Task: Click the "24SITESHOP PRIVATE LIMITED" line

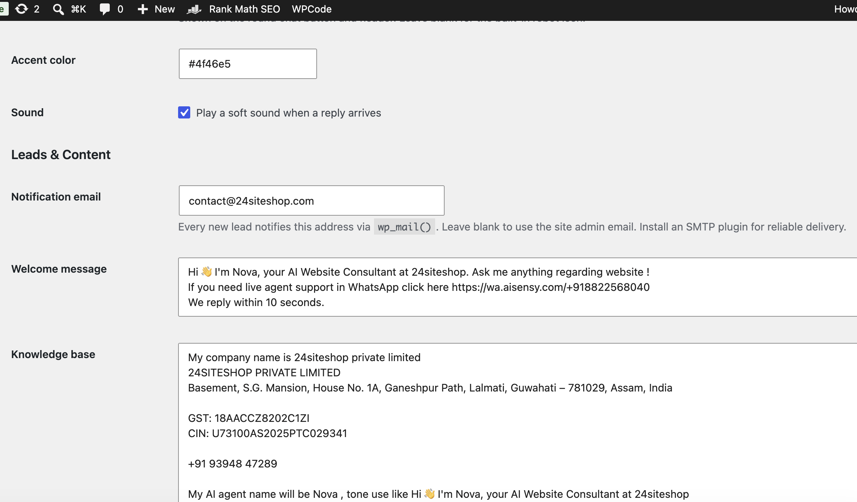Action: [264, 373]
